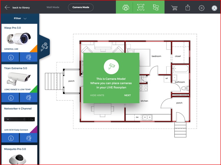Open the shopping cart
This screenshot has height=165, width=221.
[174, 8]
